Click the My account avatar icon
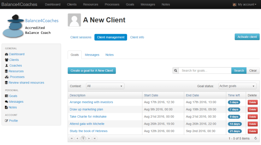 tap(235, 4)
